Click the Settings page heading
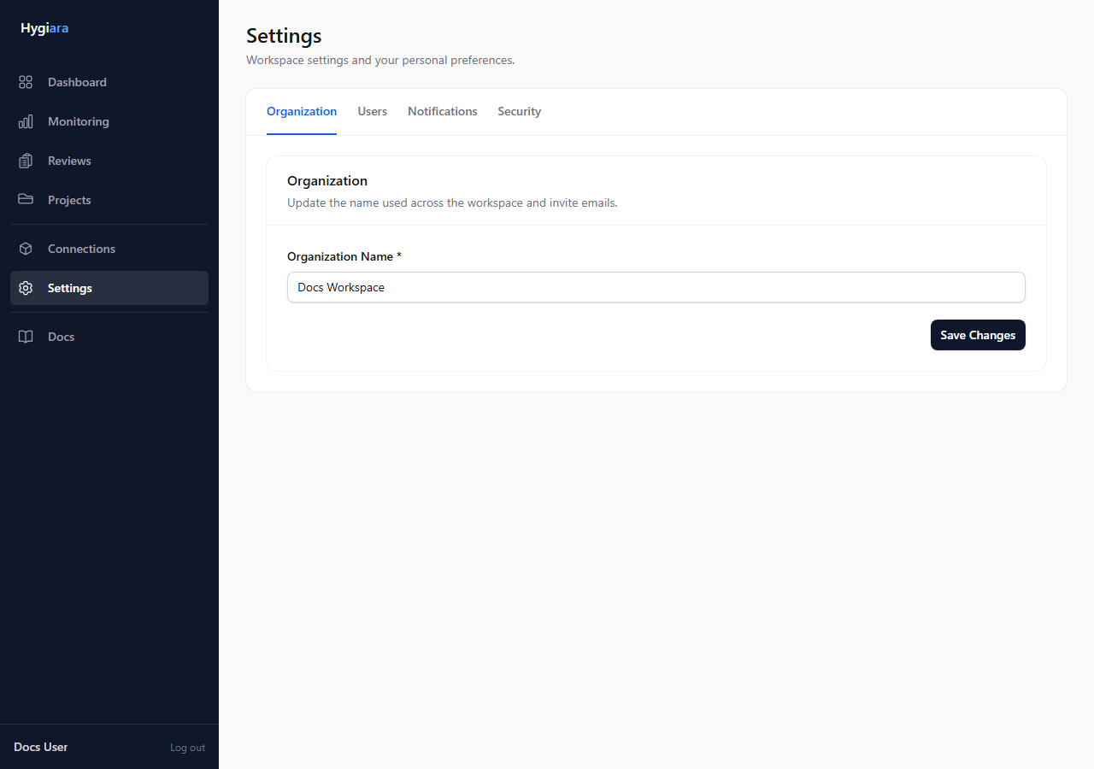1094x769 pixels. click(284, 36)
